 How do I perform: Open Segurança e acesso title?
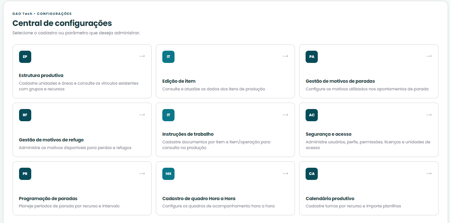pos(328,134)
